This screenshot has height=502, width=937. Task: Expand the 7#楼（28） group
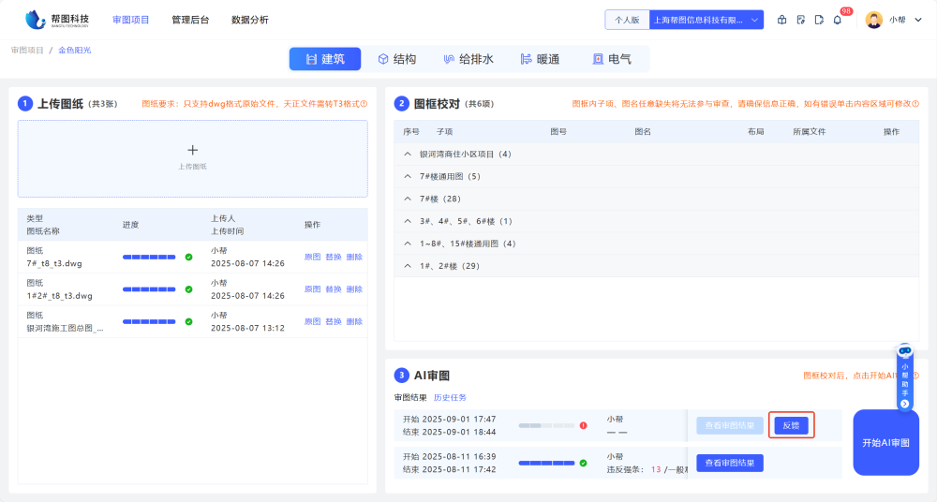click(408, 199)
